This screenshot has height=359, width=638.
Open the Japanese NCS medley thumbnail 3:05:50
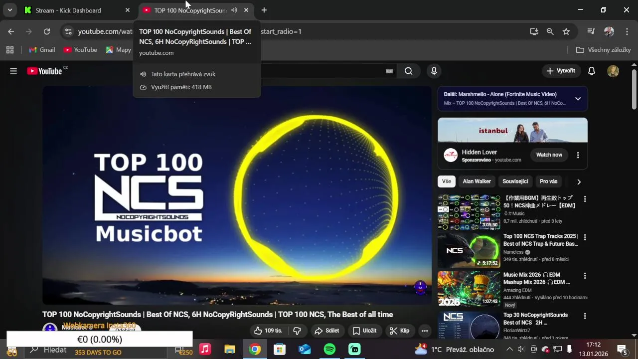pyautogui.click(x=469, y=212)
